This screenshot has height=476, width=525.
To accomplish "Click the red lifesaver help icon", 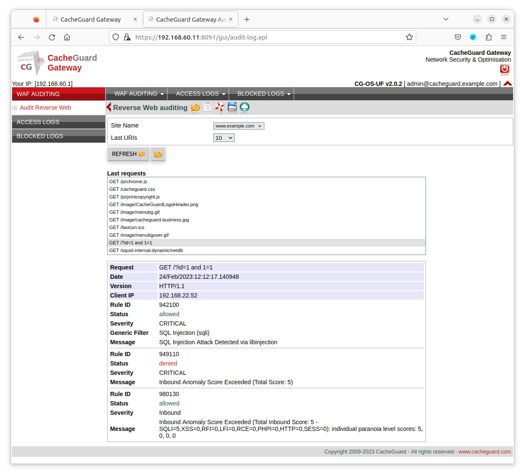I will click(220, 108).
